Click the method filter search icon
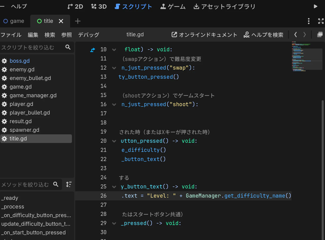 point(56,184)
